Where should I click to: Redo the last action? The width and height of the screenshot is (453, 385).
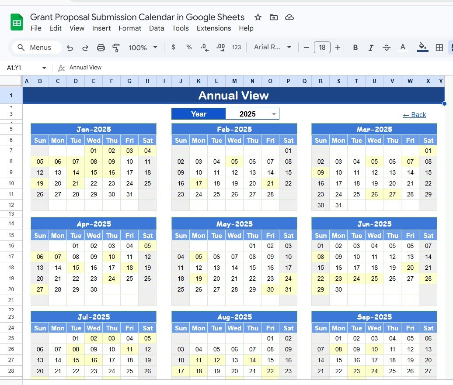tap(85, 48)
